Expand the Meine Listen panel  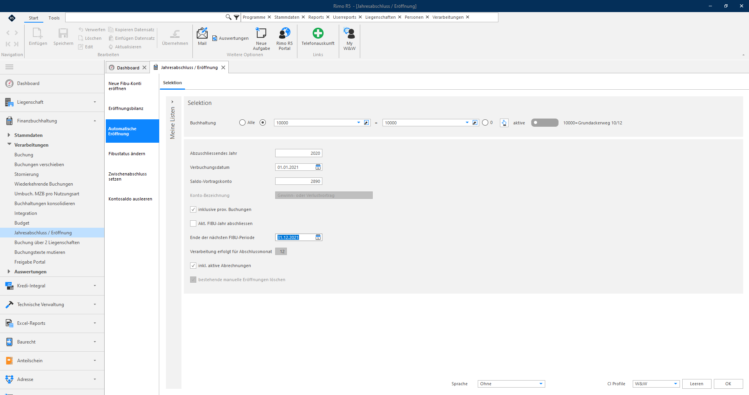tap(173, 102)
